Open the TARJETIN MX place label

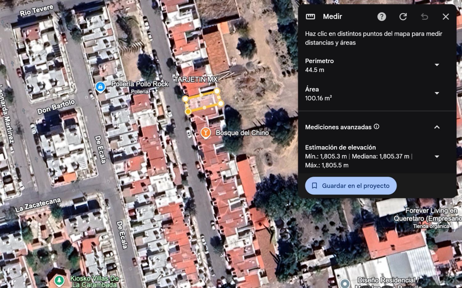[x=196, y=79]
